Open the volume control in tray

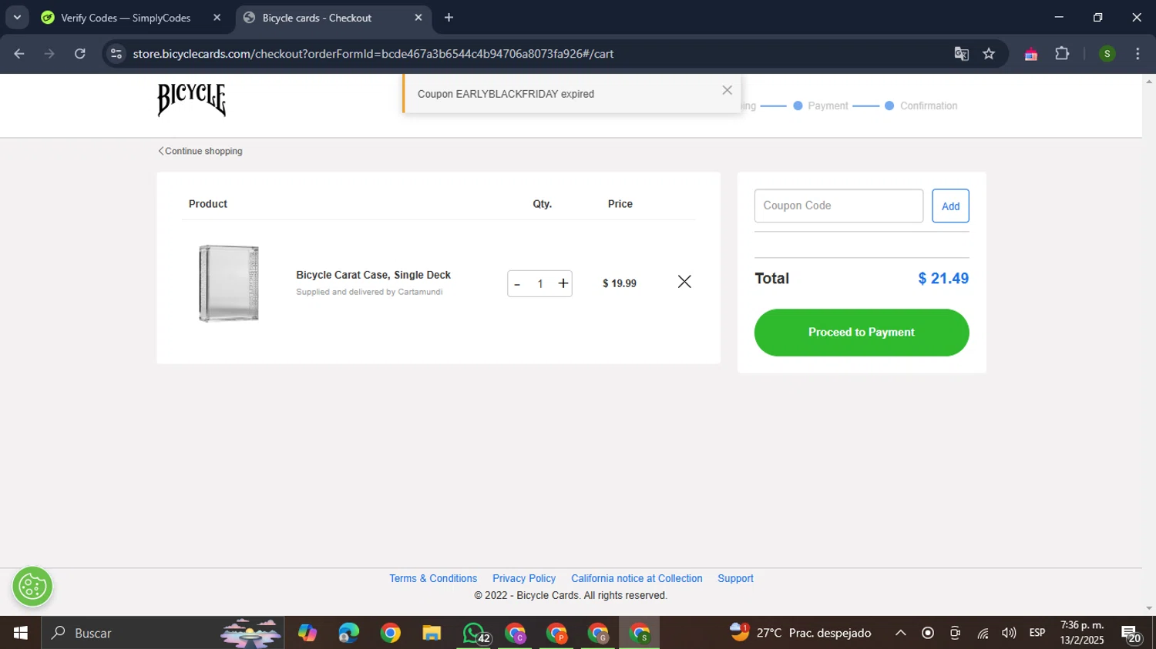click(1009, 633)
